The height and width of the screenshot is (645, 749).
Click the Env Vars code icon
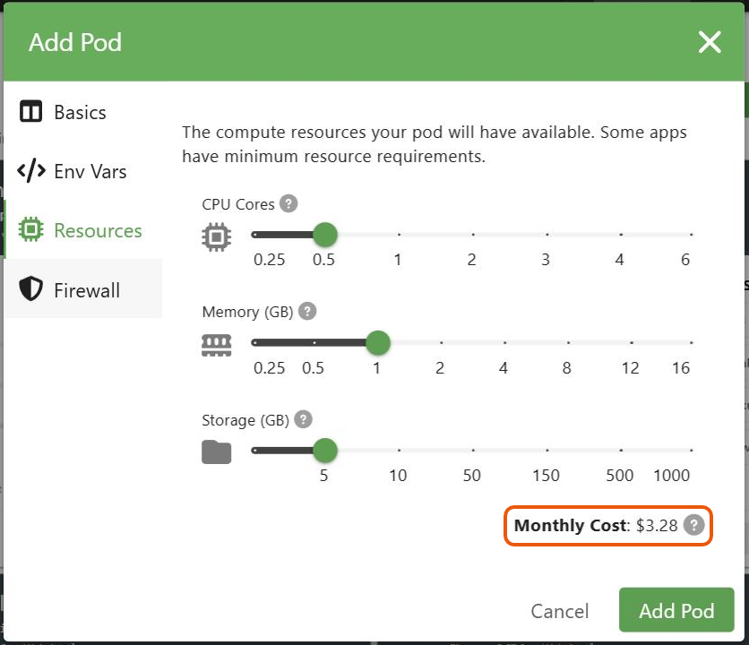(x=31, y=170)
